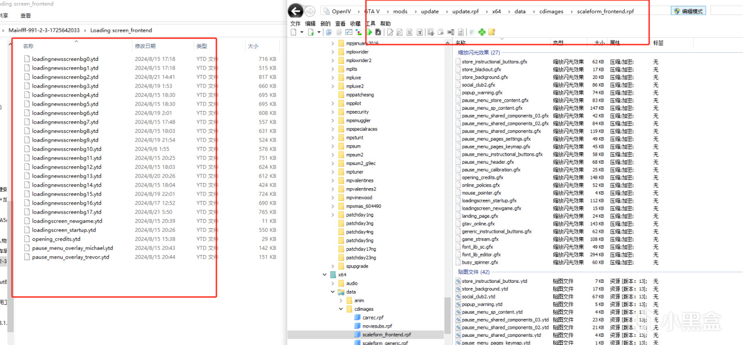Screen dimensions: 743x345
Task: Open dropdown arrow beside new document icon
Action: coord(301,33)
